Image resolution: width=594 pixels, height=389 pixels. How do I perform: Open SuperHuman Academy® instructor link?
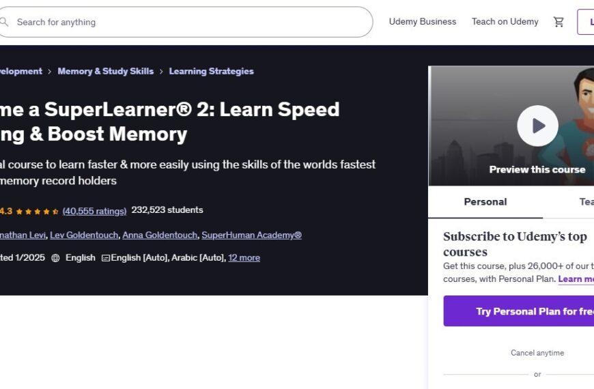tap(251, 235)
